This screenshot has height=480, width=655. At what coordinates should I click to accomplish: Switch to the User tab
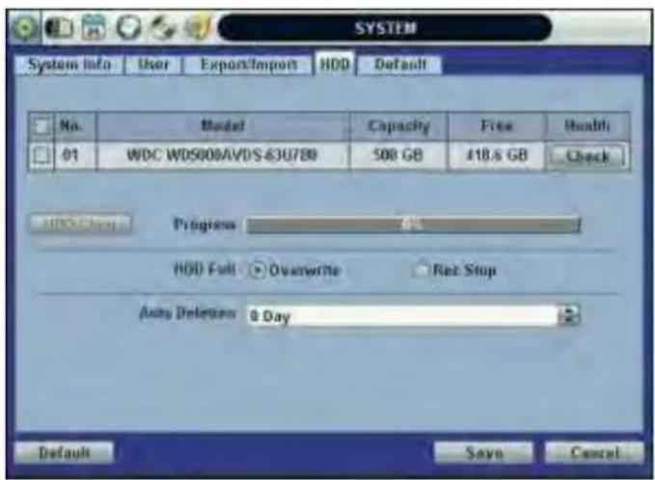pos(153,65)
